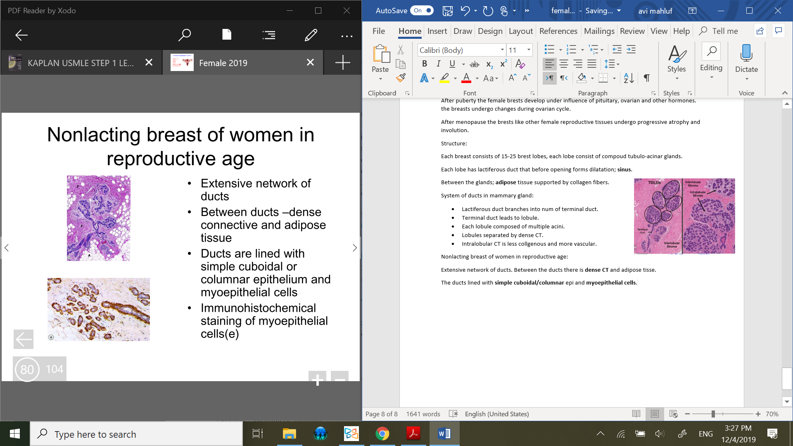Toggle the AutoSave switch off
The image size is (793, 446).
422,11
